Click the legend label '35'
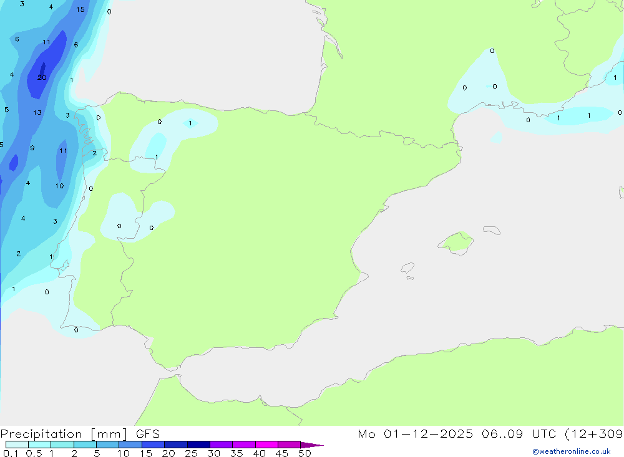 pyautogui.click(x=236, y=453)
